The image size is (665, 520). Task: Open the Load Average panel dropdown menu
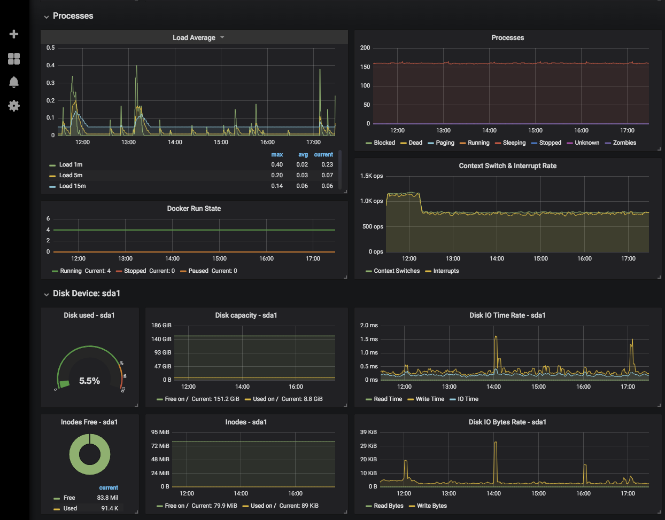pyautogui.click(x=222, y=37)
